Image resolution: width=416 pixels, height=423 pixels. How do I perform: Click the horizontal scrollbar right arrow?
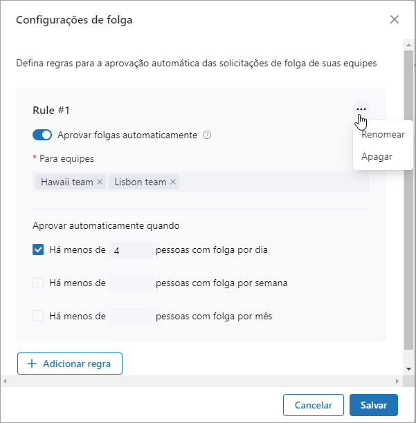pyautogui.click(x=397, y=381)
